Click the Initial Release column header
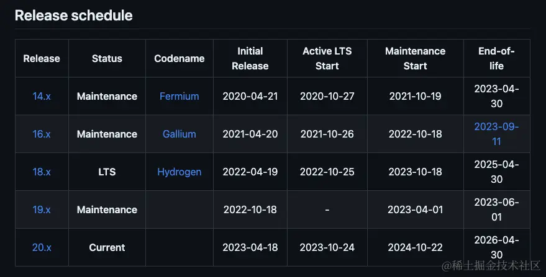Screen dimensions: 546x277 tap(250, 58)
